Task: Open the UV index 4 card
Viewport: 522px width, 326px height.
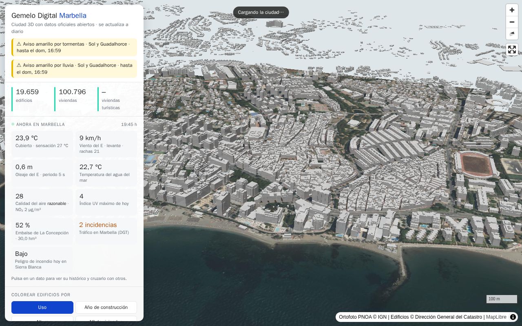Action: (106, 202)
